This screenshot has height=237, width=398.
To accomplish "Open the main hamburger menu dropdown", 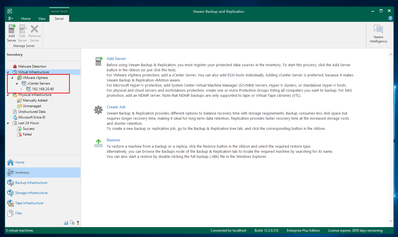I will 10,18.
